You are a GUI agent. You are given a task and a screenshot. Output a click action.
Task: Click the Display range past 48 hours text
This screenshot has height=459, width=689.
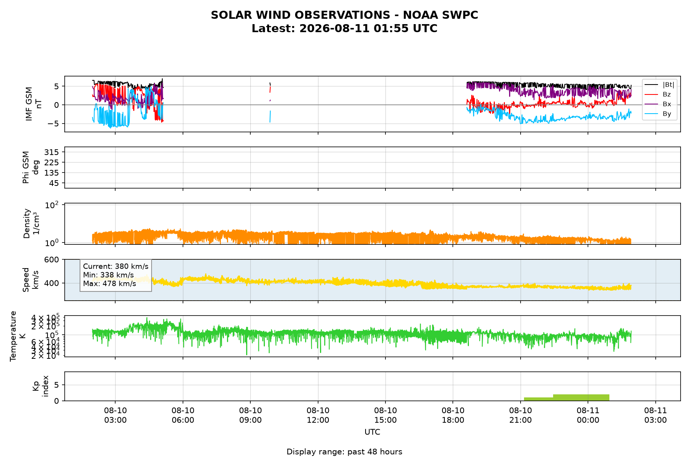tap(344, 452)
